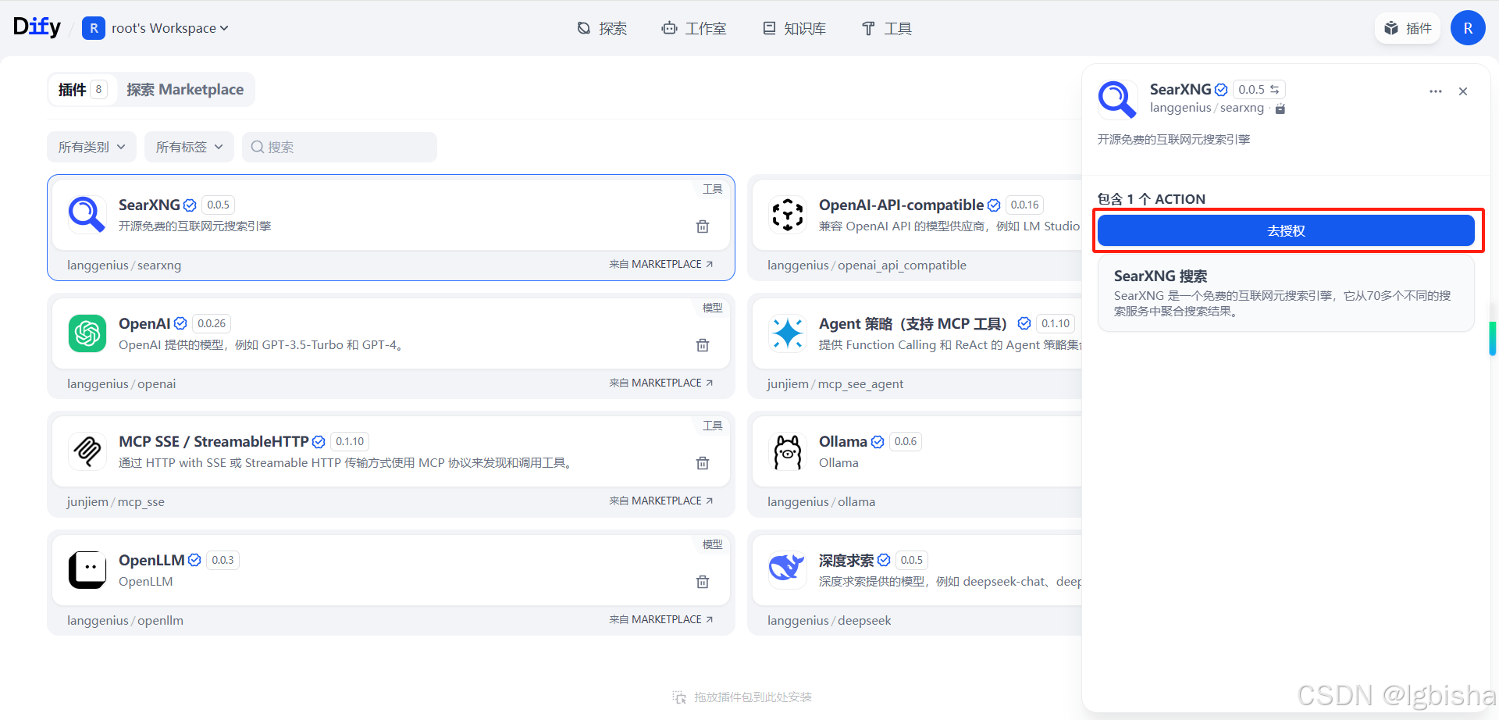
Task: Open the 工具 nav item
Action: click(x=886, y=29)
